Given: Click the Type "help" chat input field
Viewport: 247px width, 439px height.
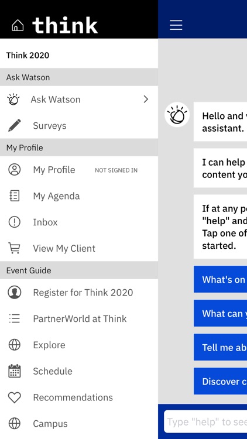Looking at the screenshot, I should tap(205, 421).
